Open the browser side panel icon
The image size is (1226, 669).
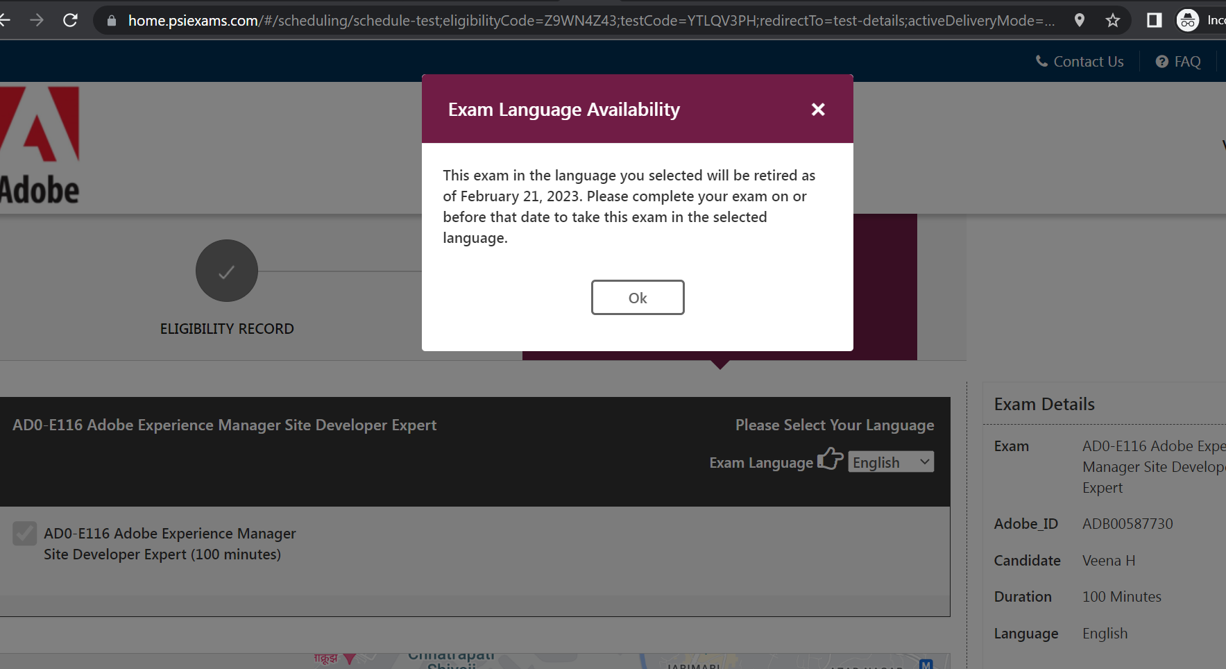1154,20
